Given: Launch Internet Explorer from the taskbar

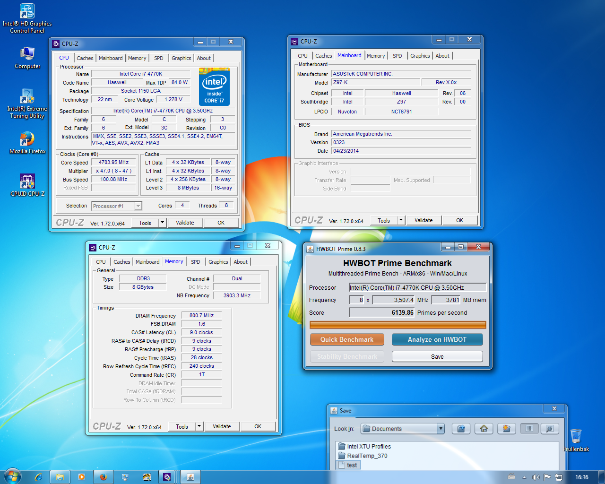Looking at the screenshot, I should point(39,477).
